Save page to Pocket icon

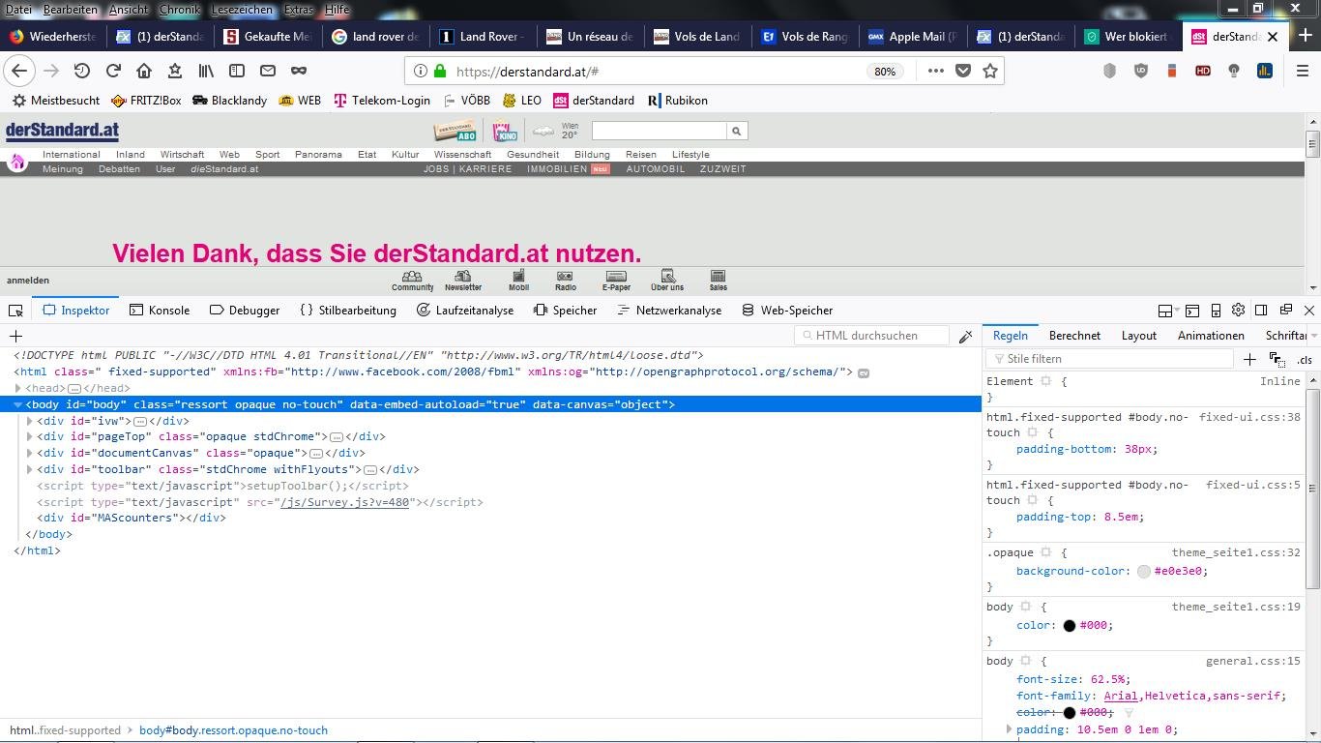pos(963,71)
